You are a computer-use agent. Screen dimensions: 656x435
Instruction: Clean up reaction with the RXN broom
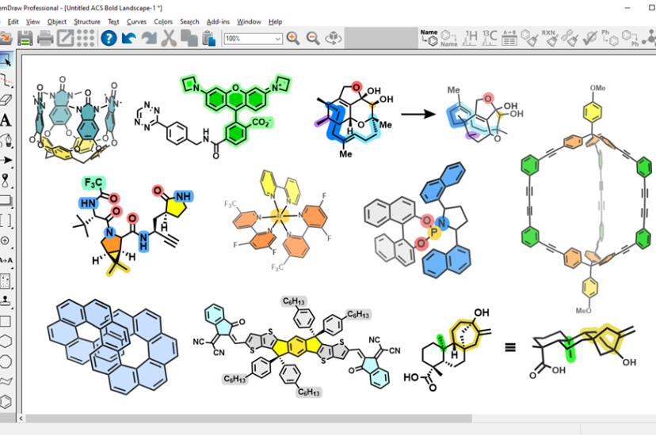point(550,38)
